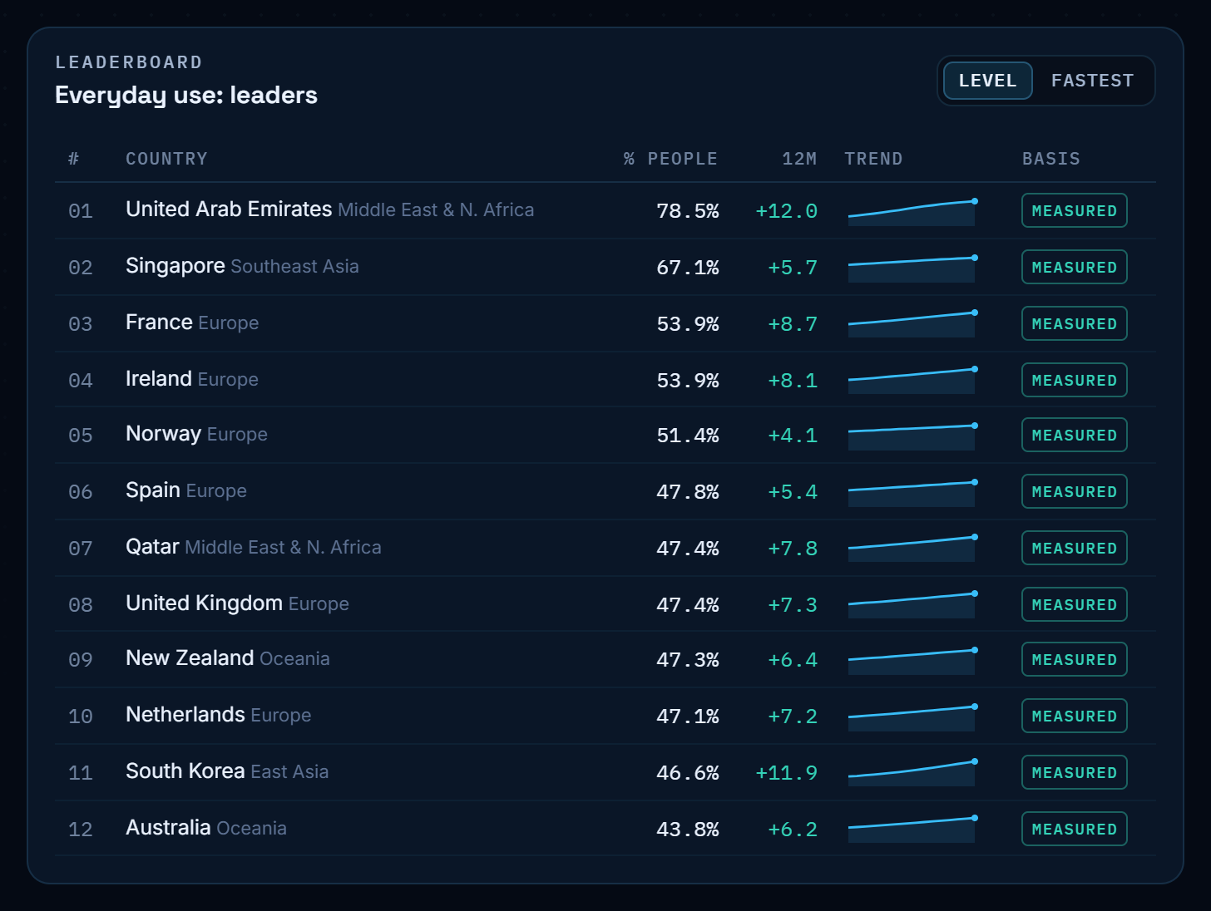The width and height of the screenshot is (1211, 911).
Task: Click the MEASURED badge in France row
Action: 1074,323
